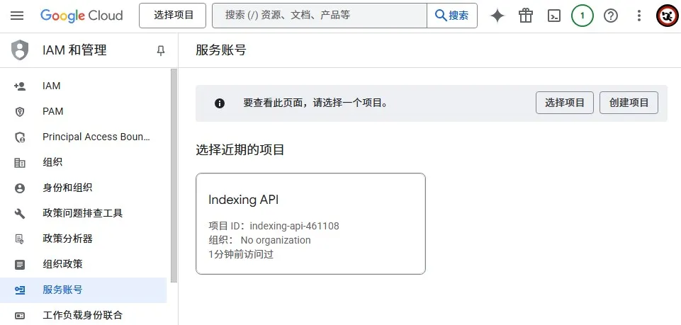The width and height of the screenshot is (681, 325).
Task: Open the help question mark icon
Action: [x=611, y=16]
